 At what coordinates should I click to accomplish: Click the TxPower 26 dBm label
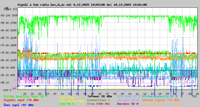pos(99,96)
